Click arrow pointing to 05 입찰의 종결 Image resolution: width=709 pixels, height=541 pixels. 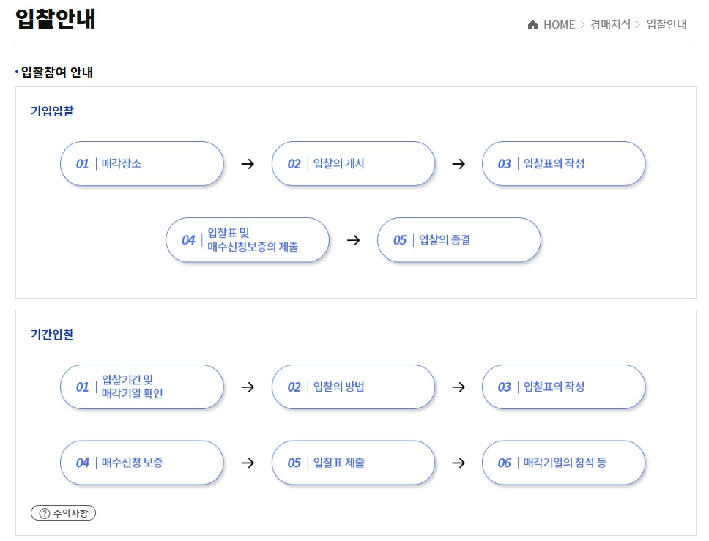[354, 240]
